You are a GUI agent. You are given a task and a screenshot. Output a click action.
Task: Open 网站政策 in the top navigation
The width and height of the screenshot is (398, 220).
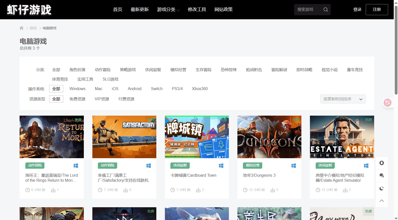[224, 10]
